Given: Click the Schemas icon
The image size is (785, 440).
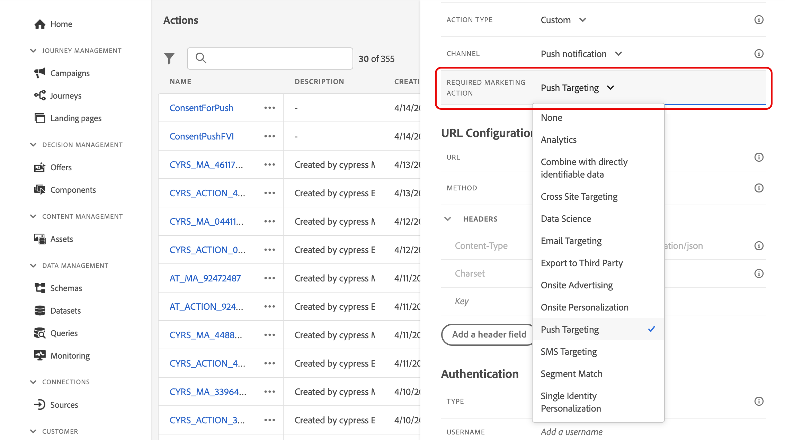Looking at the screenshot, I should [40, 288].
